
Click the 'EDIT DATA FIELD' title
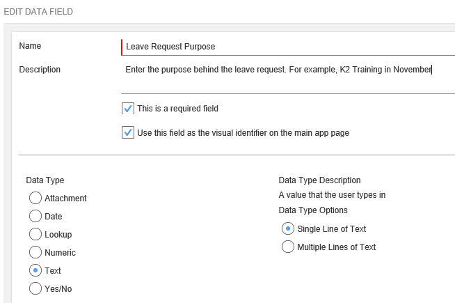[x=38, y=12]
